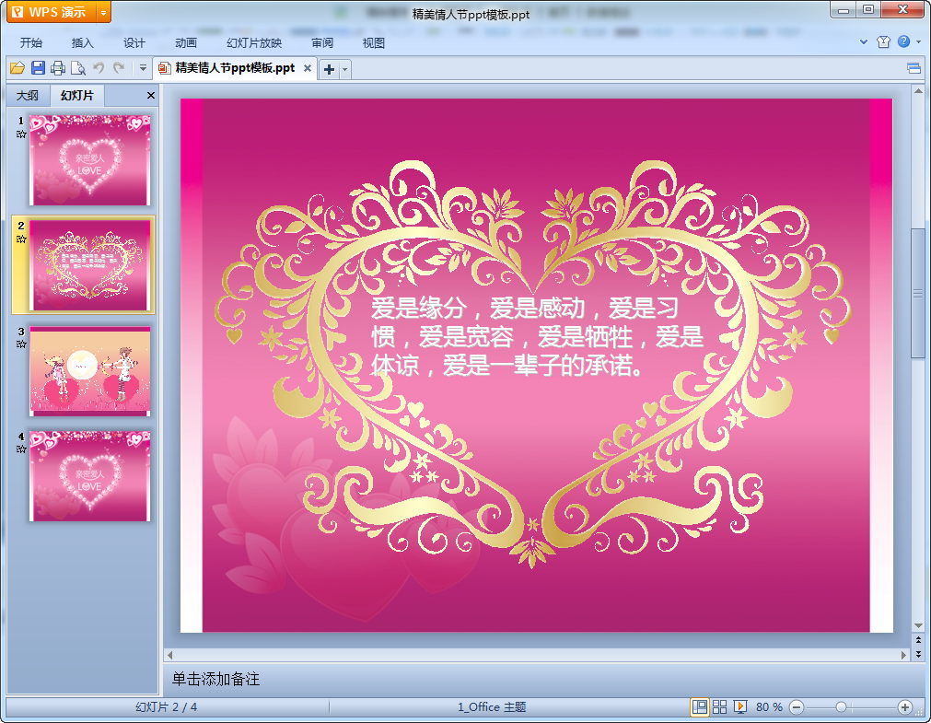Viewport: 931px width, 723px height.
Task: Click the zoom slider handle
Action: pyautogui.click(x=841, y=707)
